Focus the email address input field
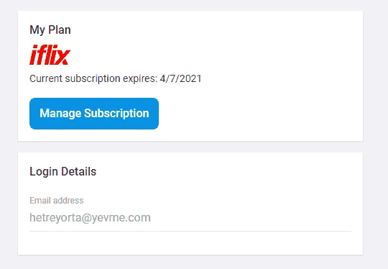 point(190,218)
